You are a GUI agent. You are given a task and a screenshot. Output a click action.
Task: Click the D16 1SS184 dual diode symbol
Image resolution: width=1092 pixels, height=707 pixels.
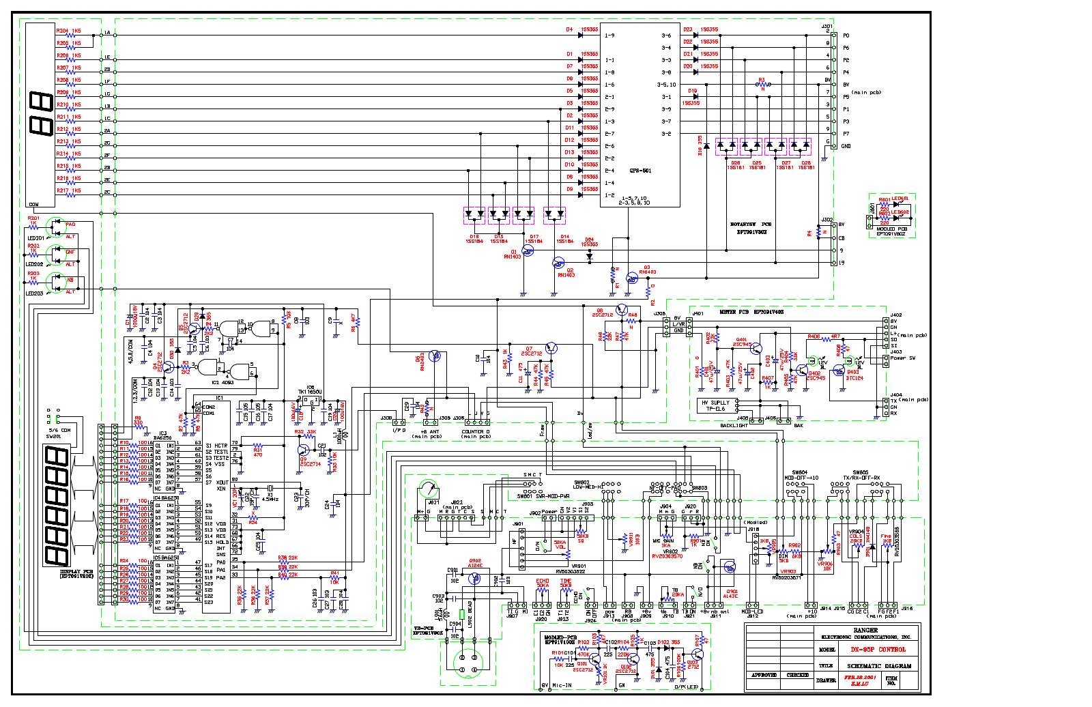[474, 215]
